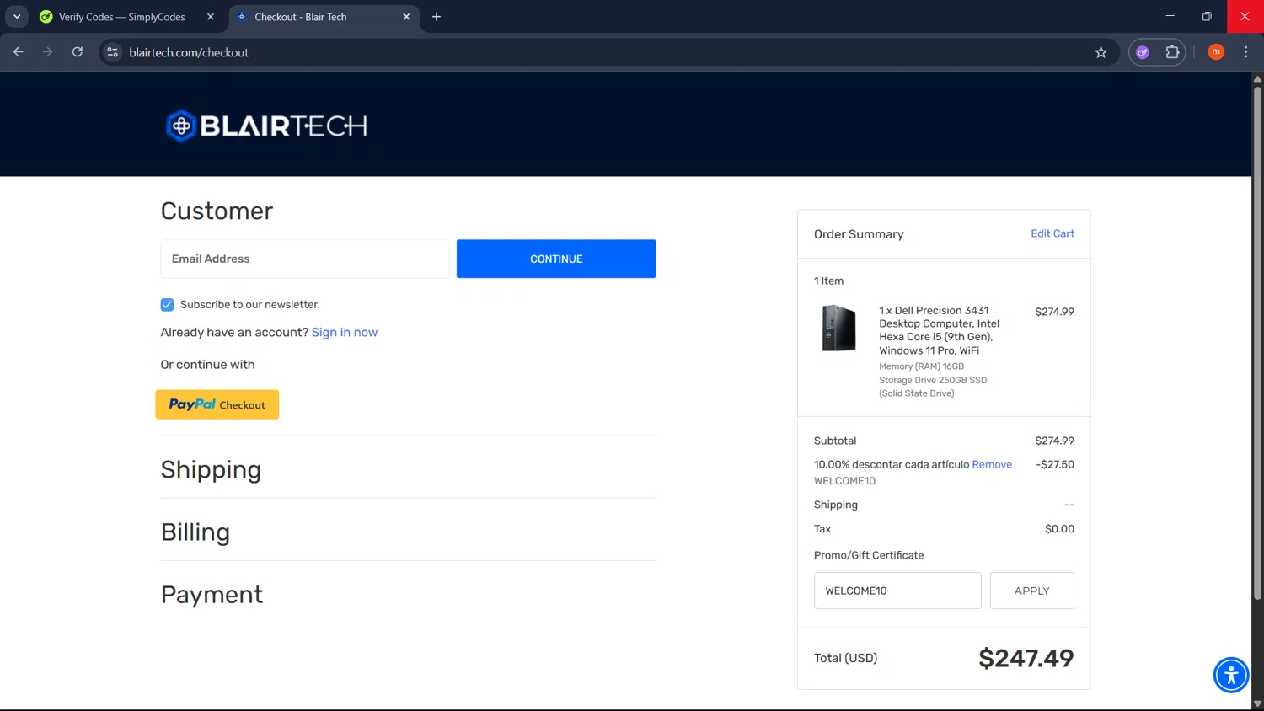The height and width of the screenshot is (711, 1264).
Task: Click the scrollbar down arrow
Action: (1257, 703)
